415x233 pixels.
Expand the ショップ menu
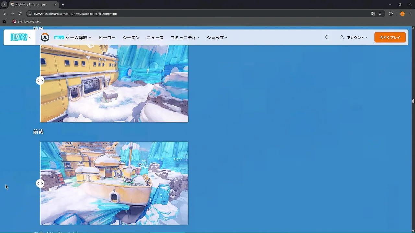pos(217,38)
